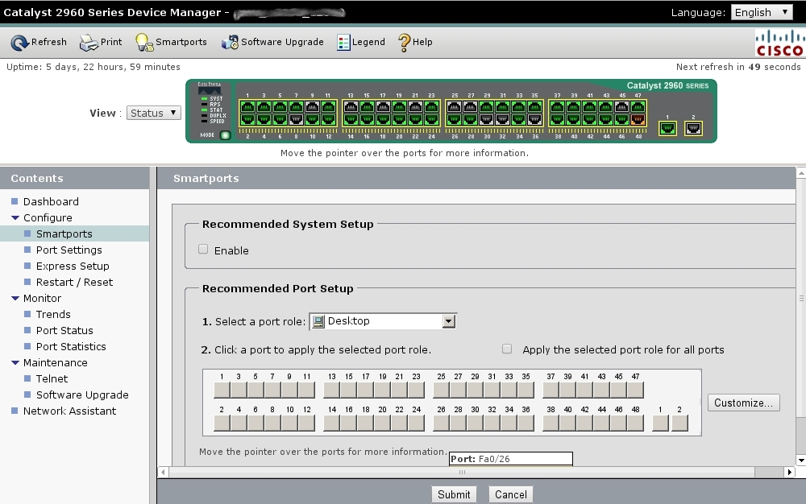Open Software Upgrade in the Contents sidebar

pyautogui.click(x=82, y=395)
